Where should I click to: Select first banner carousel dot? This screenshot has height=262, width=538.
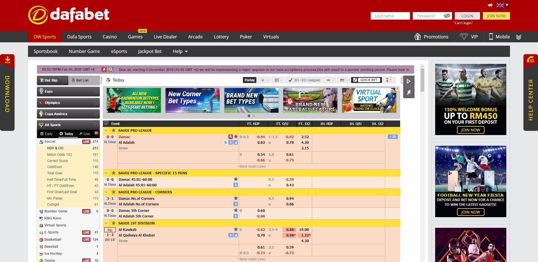tap(249, 116)
